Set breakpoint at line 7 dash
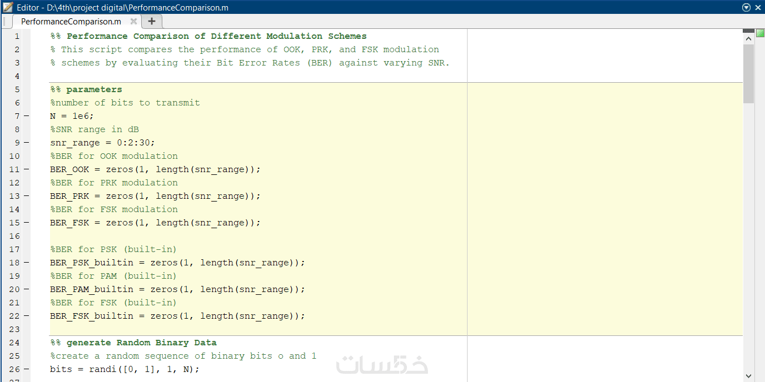 (26, 116)
